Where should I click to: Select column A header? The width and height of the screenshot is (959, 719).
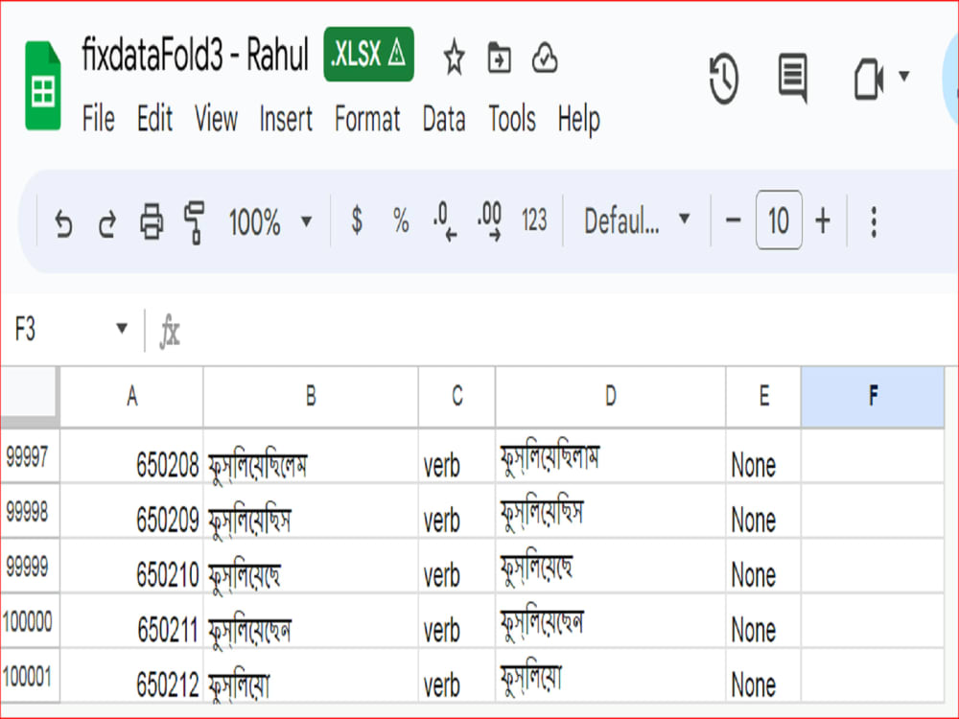click(131, 397)
